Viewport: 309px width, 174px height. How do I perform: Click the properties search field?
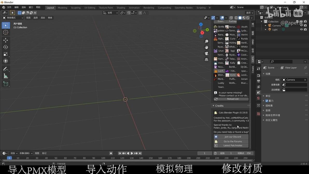281,61
